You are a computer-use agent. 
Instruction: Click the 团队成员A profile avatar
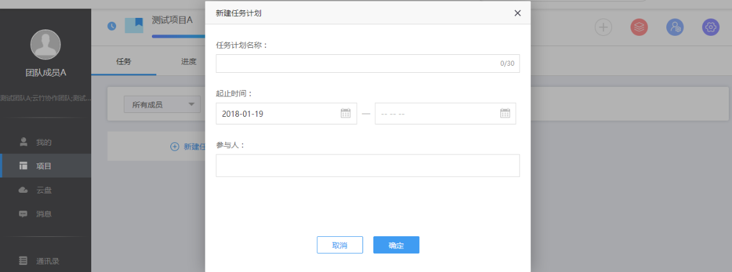45,45
